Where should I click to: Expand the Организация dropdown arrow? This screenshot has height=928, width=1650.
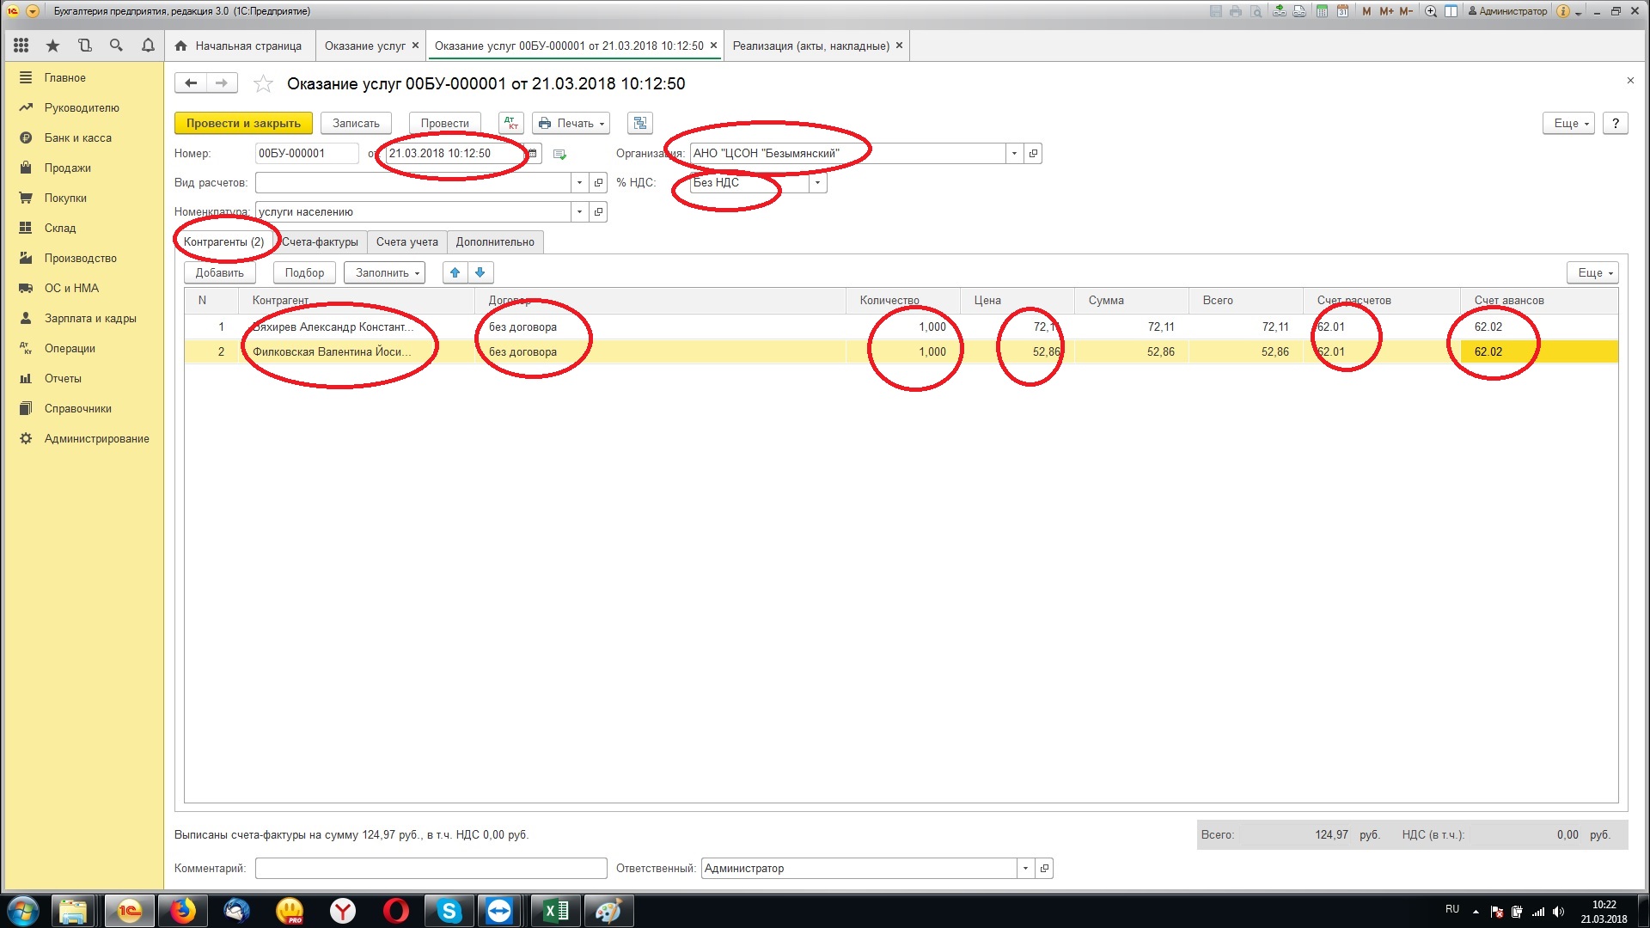(1014, 154)
